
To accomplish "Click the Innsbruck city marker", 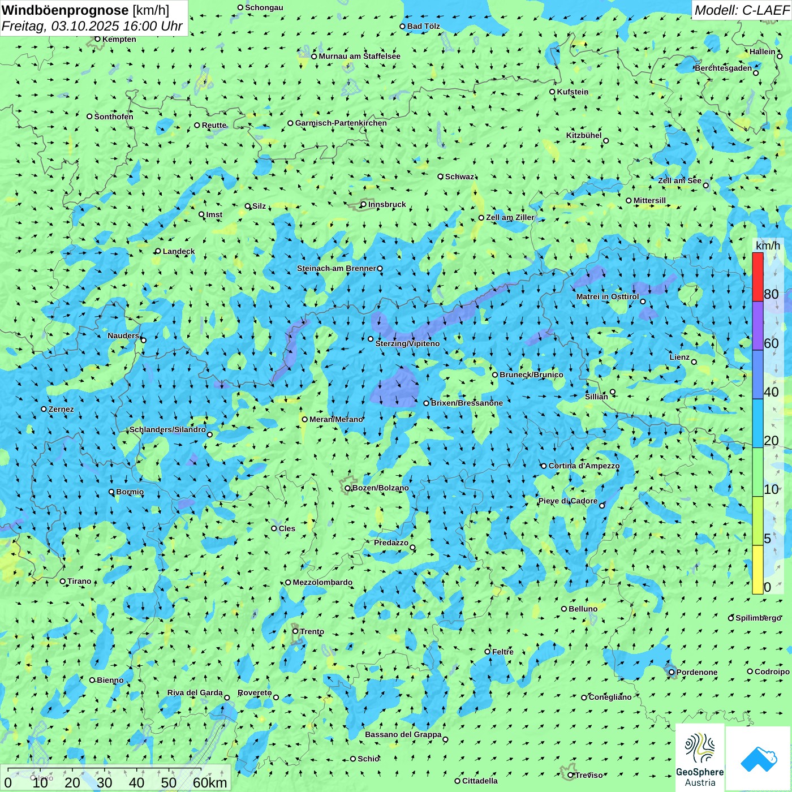I will coord(363,204).
